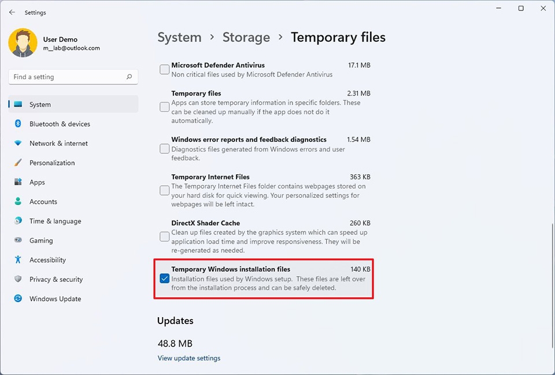Check for updates via Windows Update icon

click(x=18, y=299)
